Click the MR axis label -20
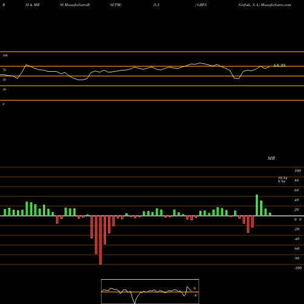Image resolution: width=304 pixels, height=304 pixels. tap(297, 229)
